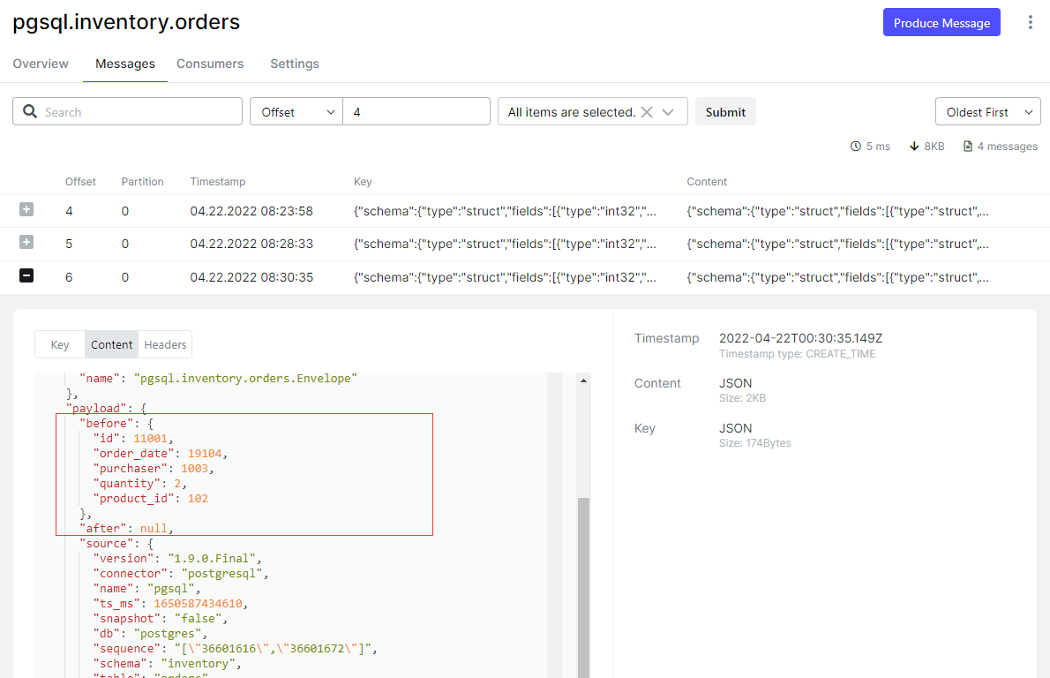This screenshot has height=678, width=1050.
Task: Click the "payload": { JSON line
Action: coord(106,408)
